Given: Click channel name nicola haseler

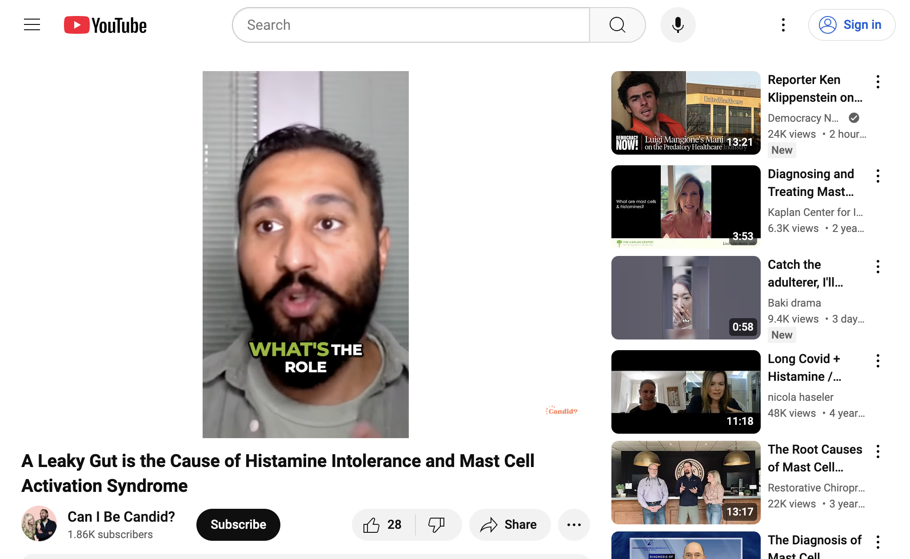Looking at the screenshot, I should coord(800,397).
